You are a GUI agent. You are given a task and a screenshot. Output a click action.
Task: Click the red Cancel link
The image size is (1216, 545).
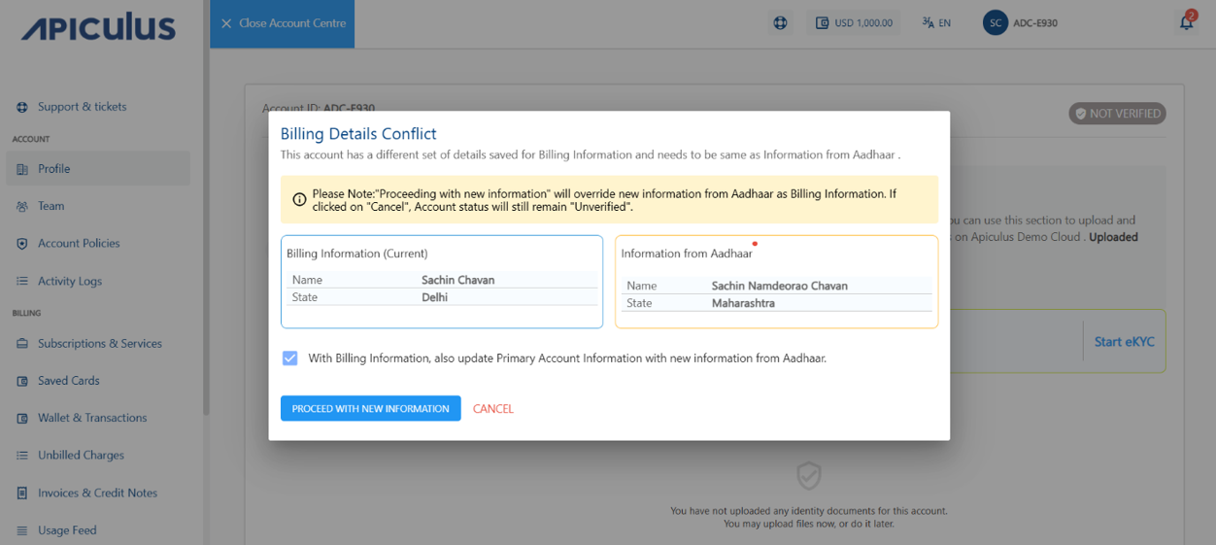pos(493,409)
